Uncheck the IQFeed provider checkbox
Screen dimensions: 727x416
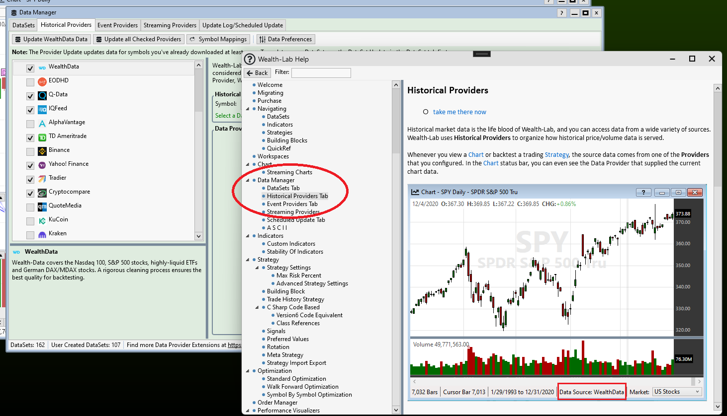(x=30, y=110)
